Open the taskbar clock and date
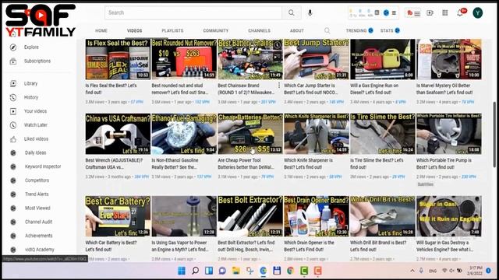Viewport: 499px width, 280px height. point(475,271)
